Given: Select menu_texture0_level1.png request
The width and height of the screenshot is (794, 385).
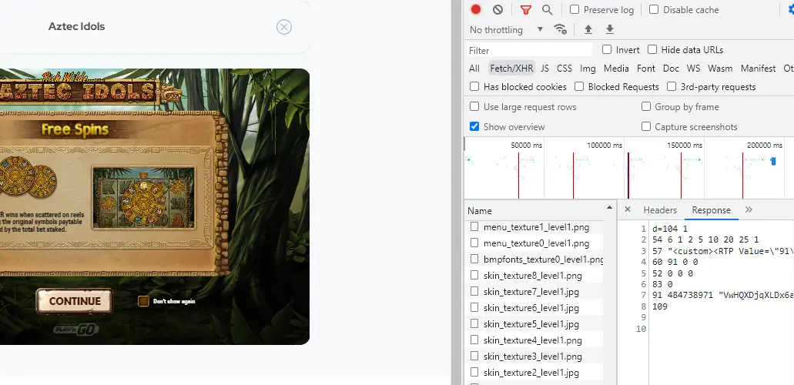Looking at the screenshot, I should point(534,243).
